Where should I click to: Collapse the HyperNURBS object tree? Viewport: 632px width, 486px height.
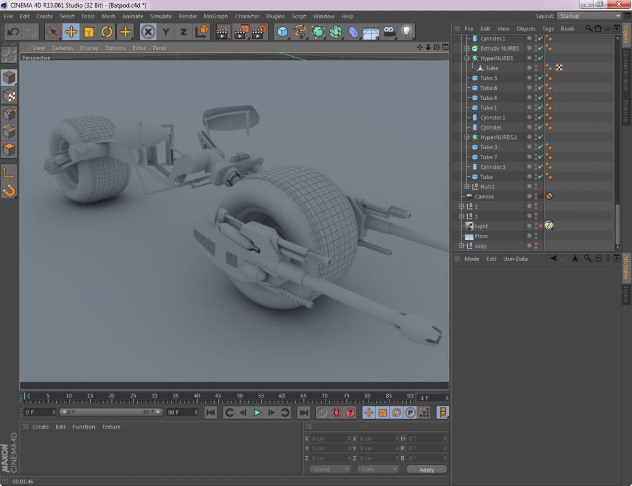(x=467, y=58)
